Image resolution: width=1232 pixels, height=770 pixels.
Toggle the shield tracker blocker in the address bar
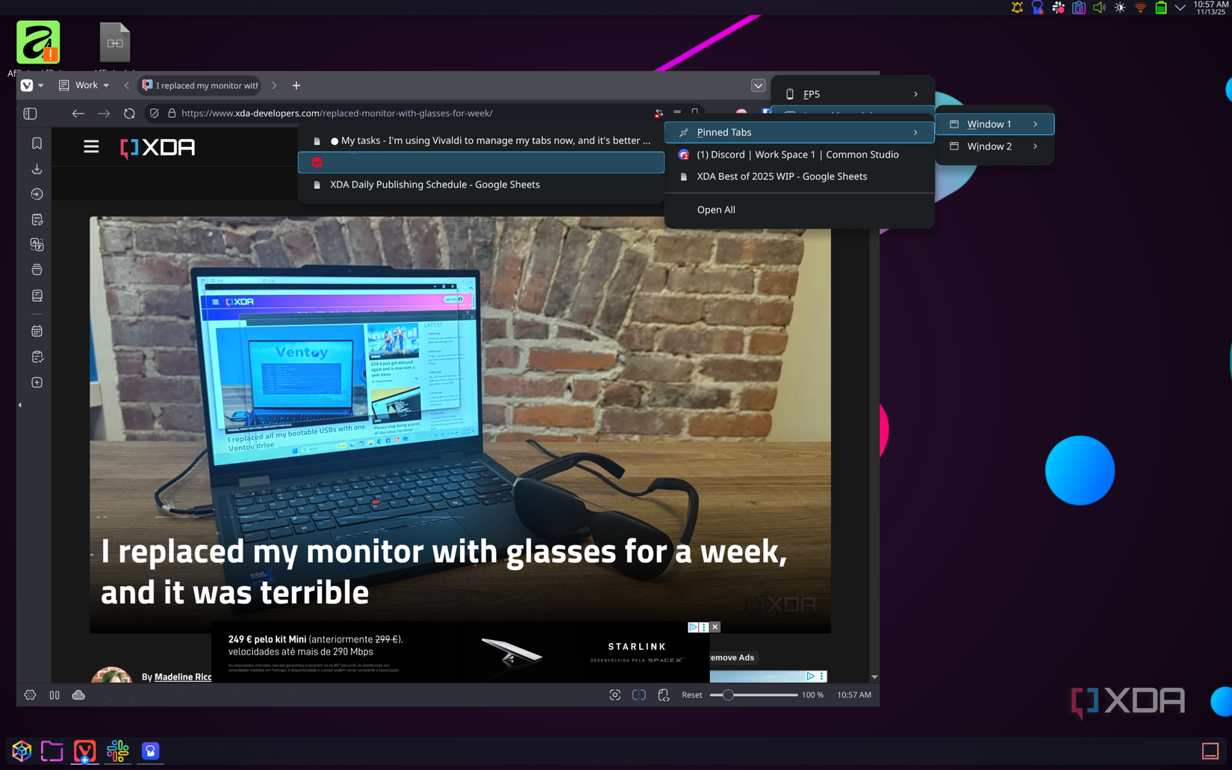(x=154, y=113)
